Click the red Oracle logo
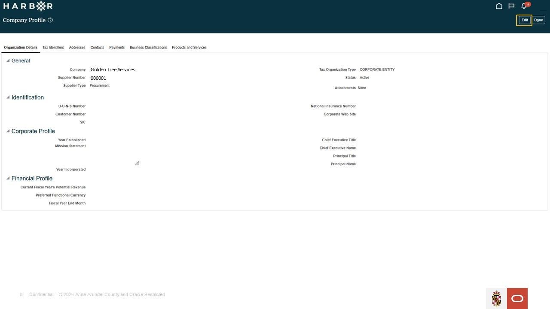The image size is (550, 309). pyautogui.click(x=517, y=298)
